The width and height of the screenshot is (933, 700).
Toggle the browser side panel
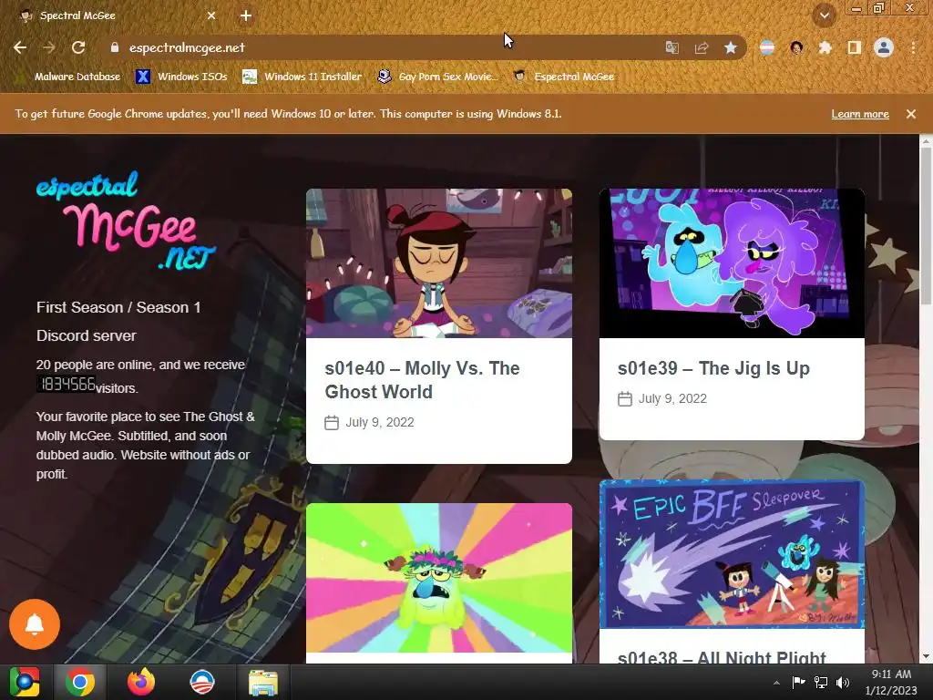[x=855, y=47]
